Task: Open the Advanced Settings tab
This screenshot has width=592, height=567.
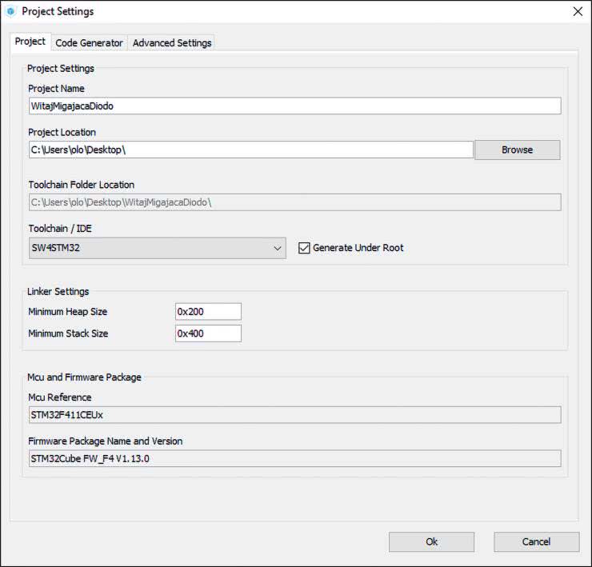Action: tap(172, 42)
